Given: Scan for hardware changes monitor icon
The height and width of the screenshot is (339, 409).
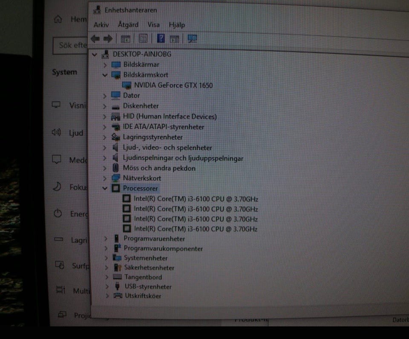Looking at the screenshot, I should (x=192, y=39).
